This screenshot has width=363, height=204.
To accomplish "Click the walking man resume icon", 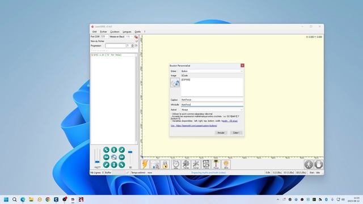I will [x=309, y=164].
